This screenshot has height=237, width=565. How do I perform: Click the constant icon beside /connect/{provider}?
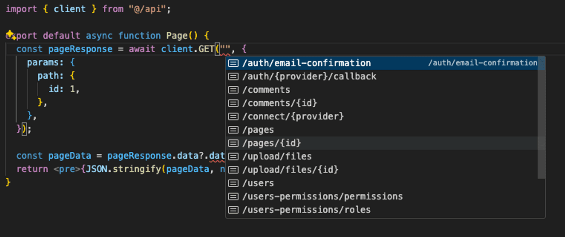click(x=233, y=116)
